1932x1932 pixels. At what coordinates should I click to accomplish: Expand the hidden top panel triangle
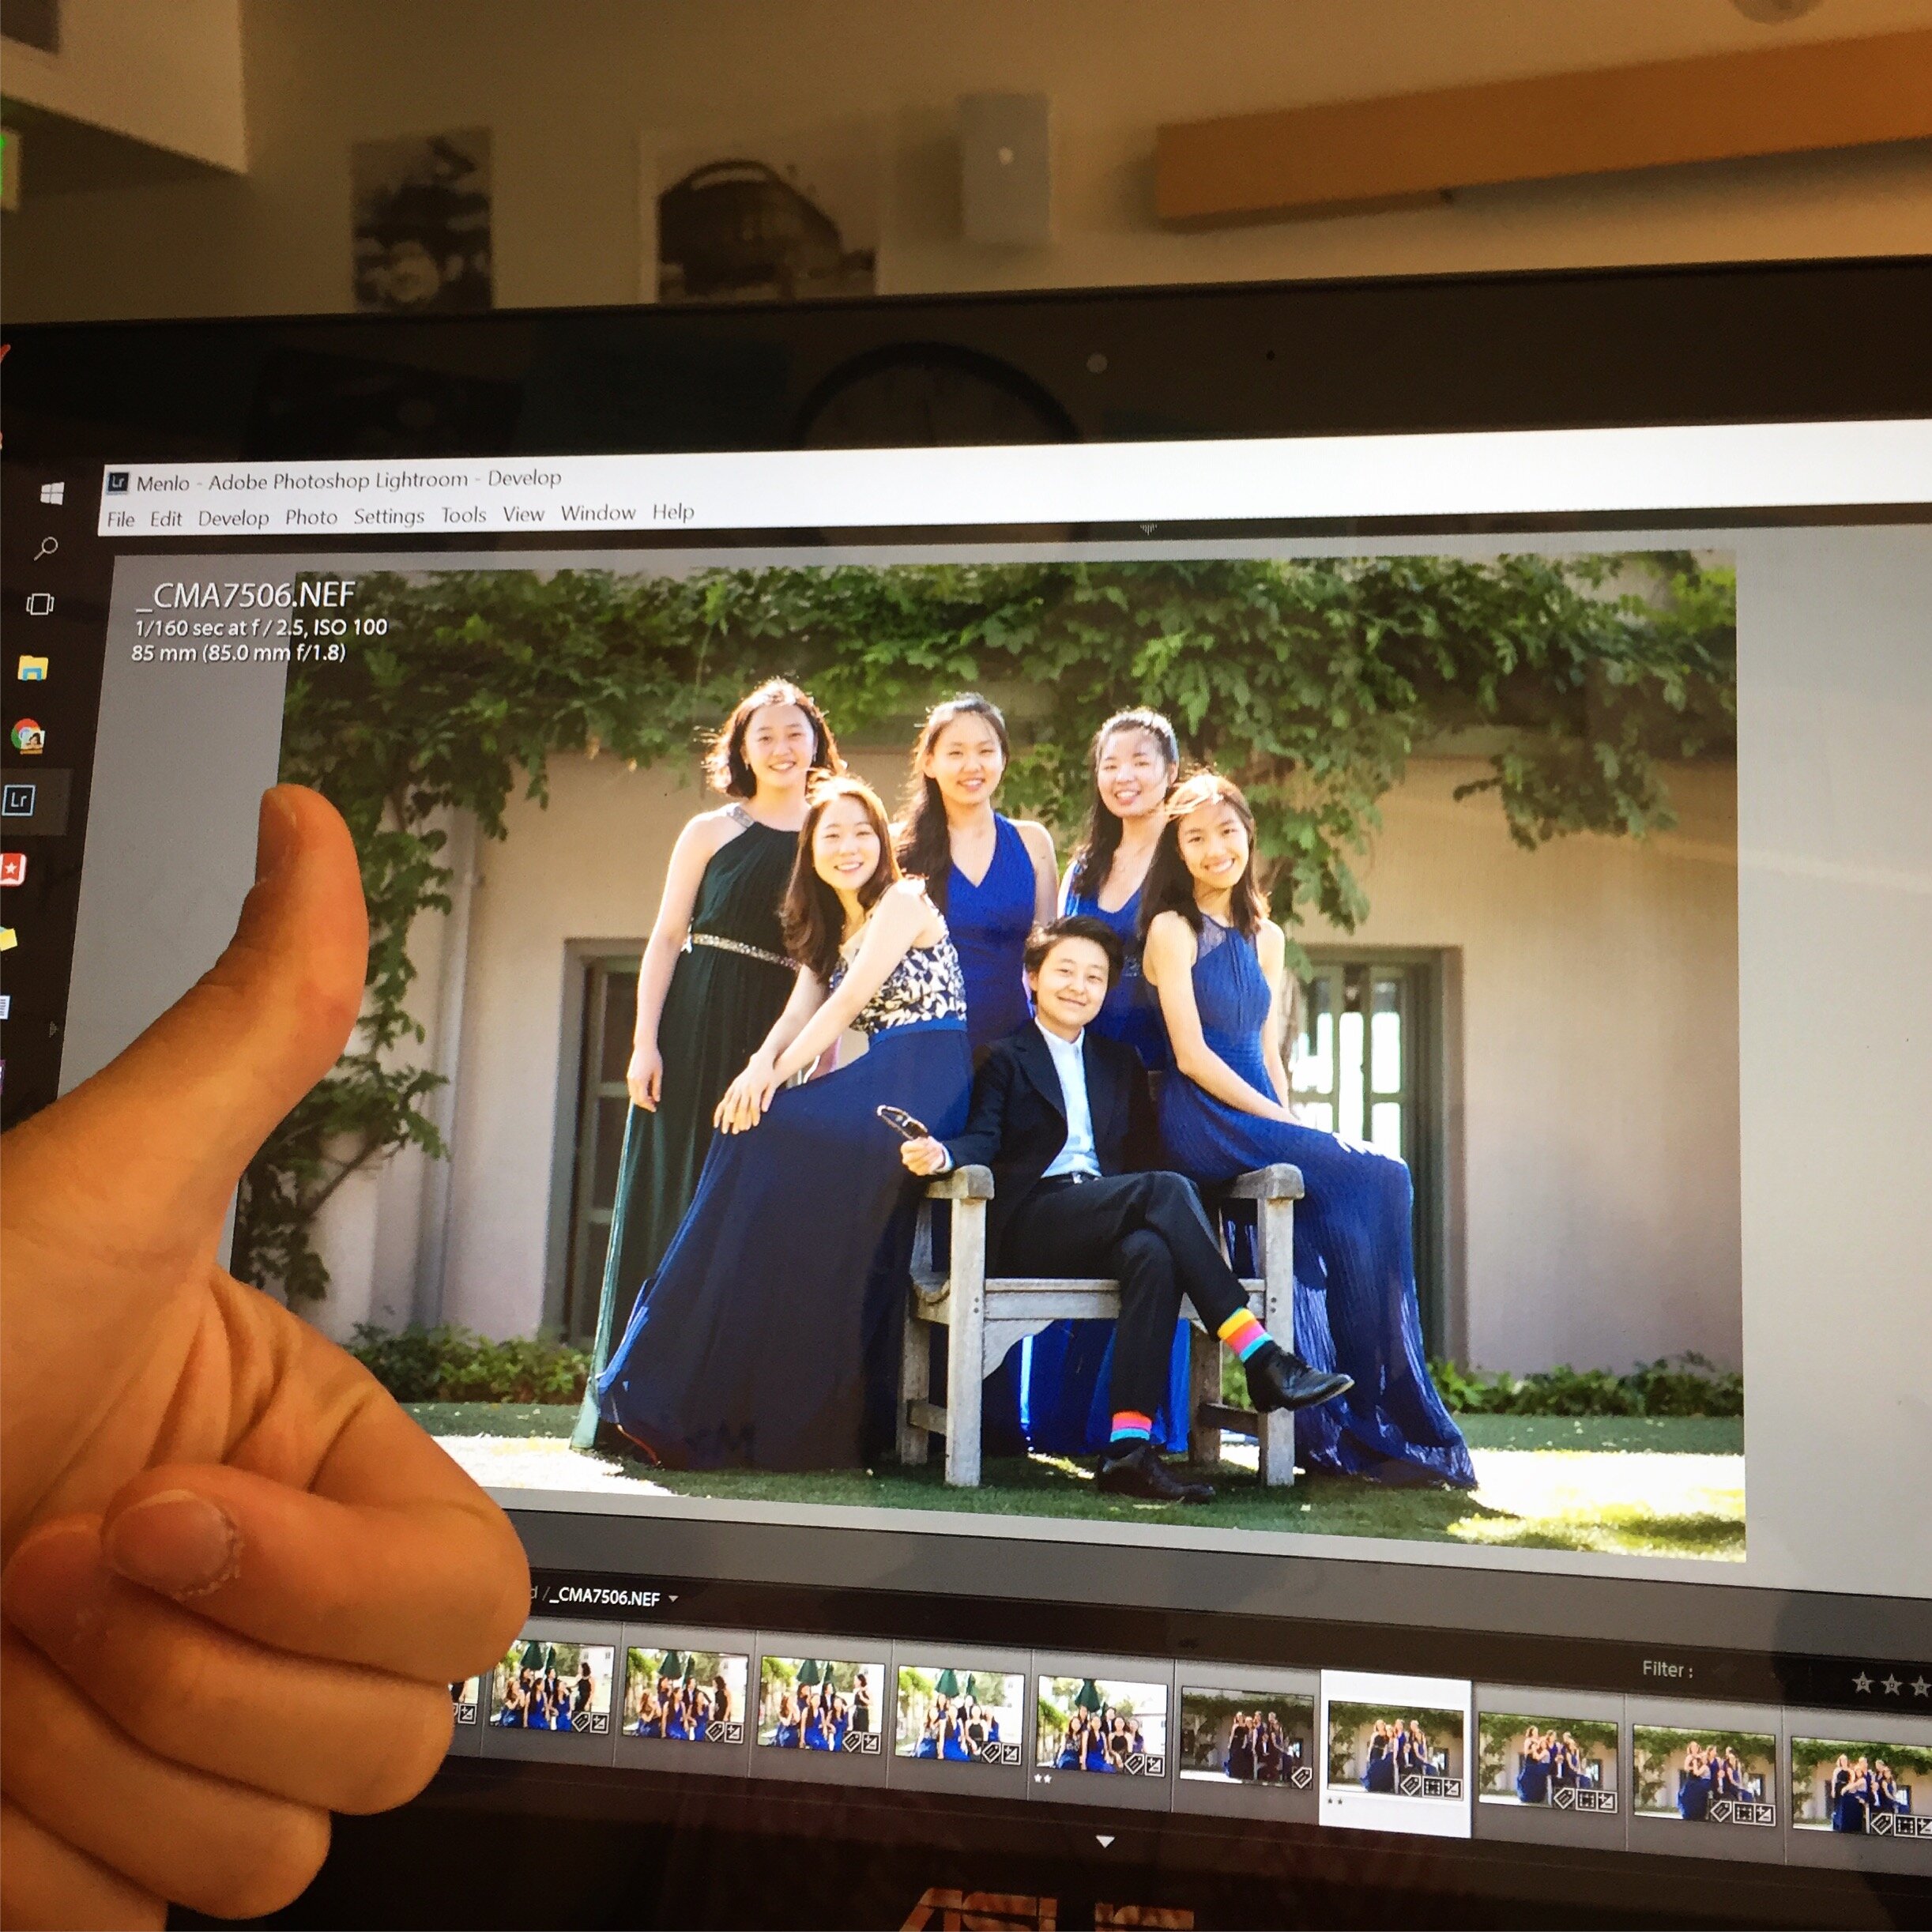pos(1148,529)
